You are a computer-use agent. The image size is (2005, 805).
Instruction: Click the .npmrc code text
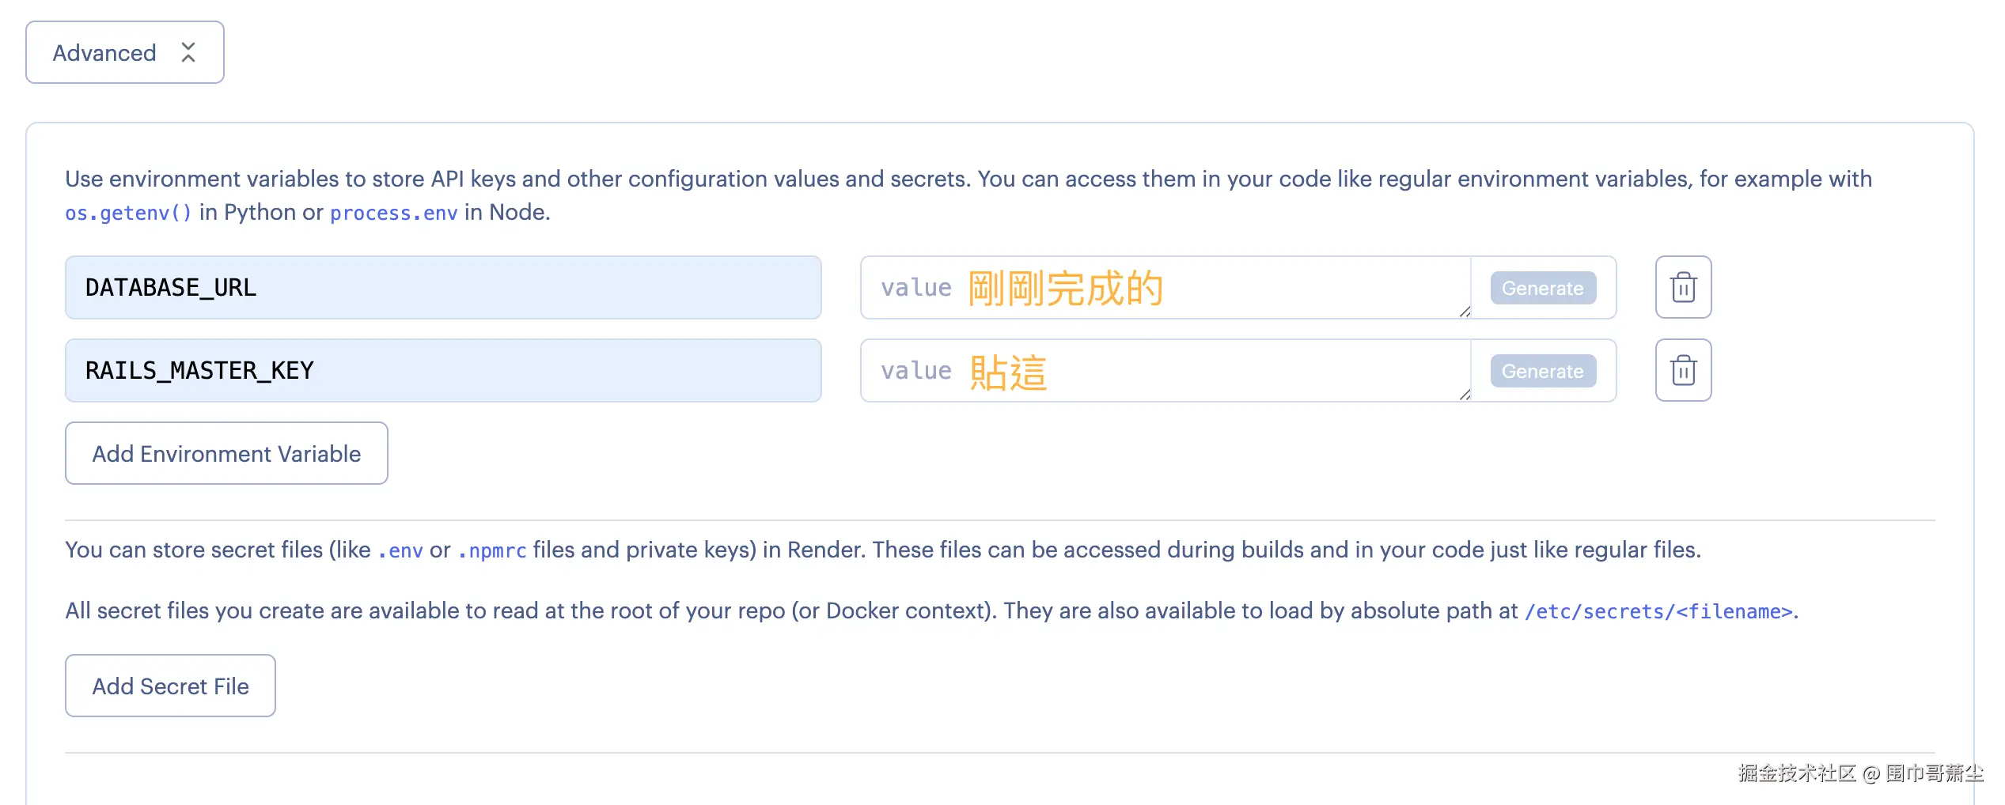coord(492,550)
